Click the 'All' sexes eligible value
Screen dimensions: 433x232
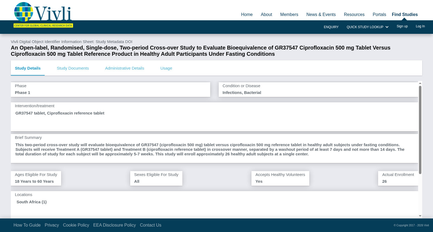pyautogui.click(x=137, y=181)
